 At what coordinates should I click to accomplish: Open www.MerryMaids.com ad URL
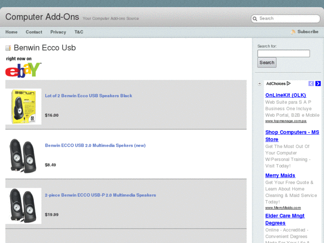coord(283,208)
